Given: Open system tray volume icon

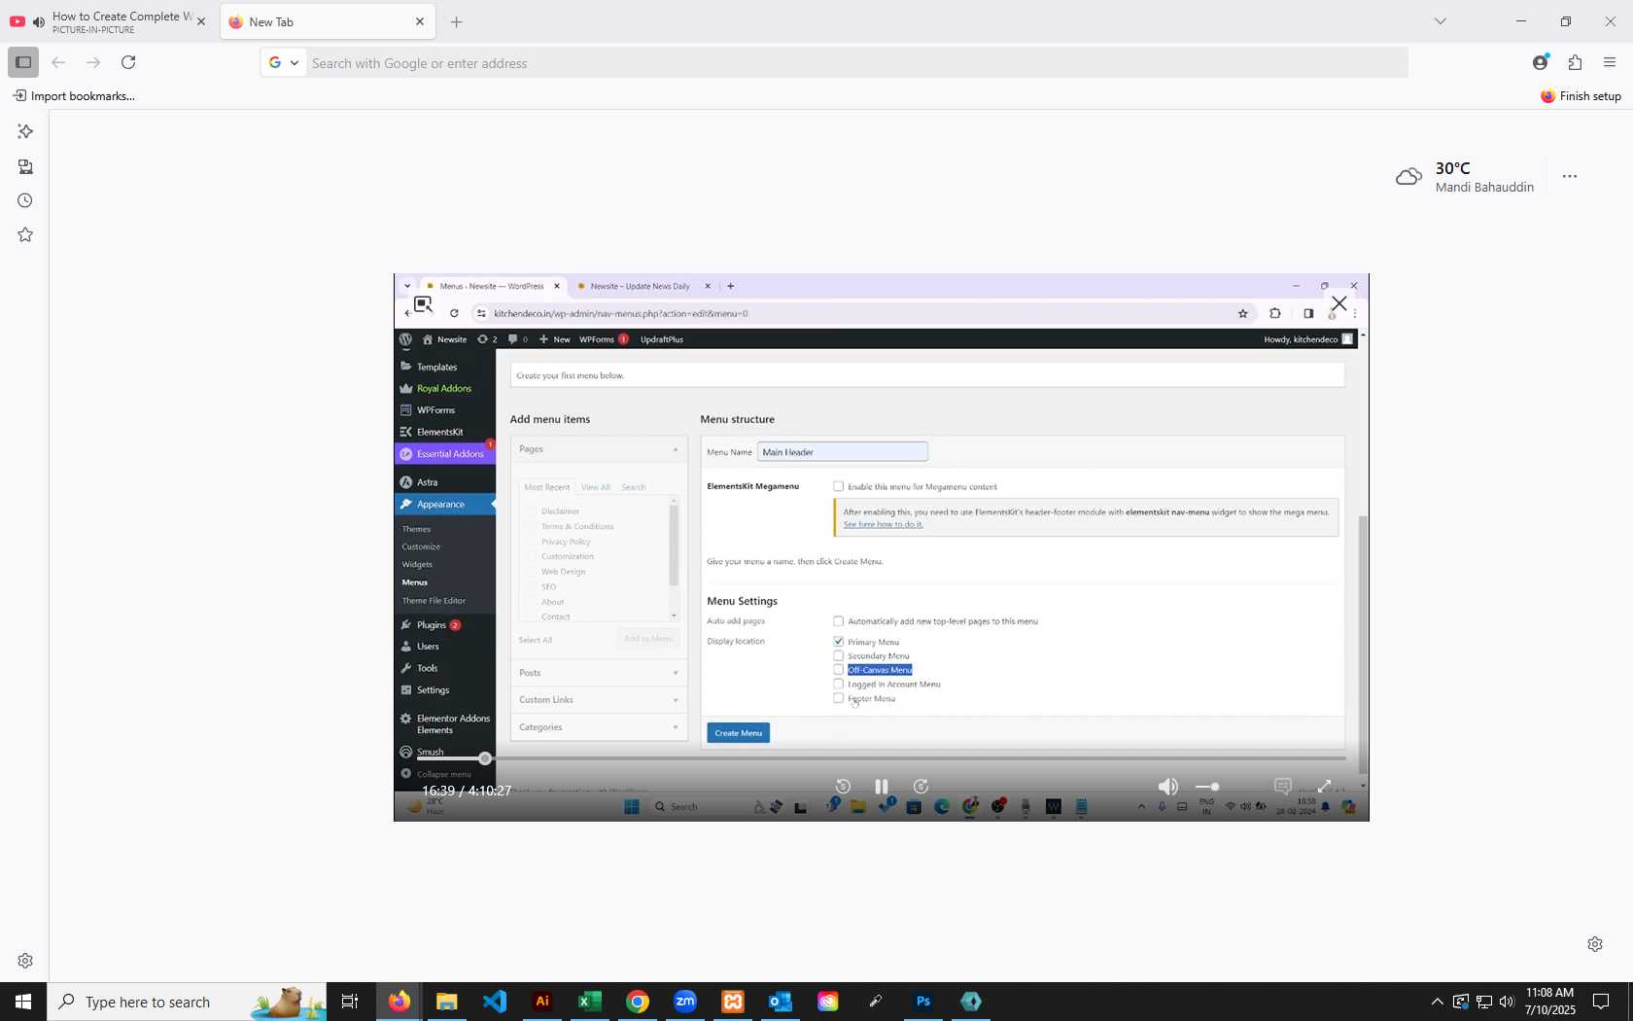Looking at the screenshot, I should [x=1507, y=1002].
